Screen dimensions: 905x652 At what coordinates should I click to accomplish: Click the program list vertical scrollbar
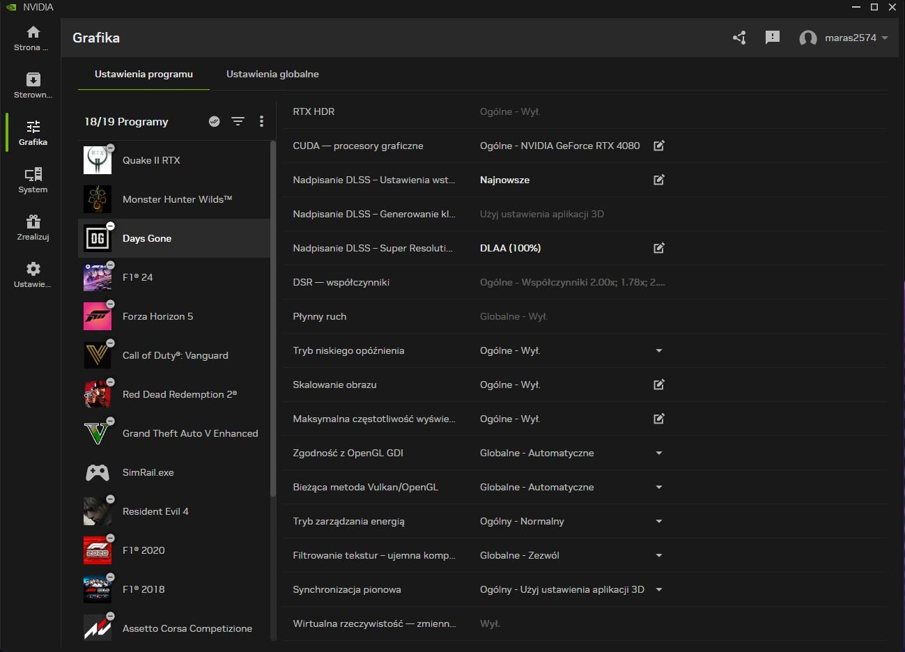point(273,319)
